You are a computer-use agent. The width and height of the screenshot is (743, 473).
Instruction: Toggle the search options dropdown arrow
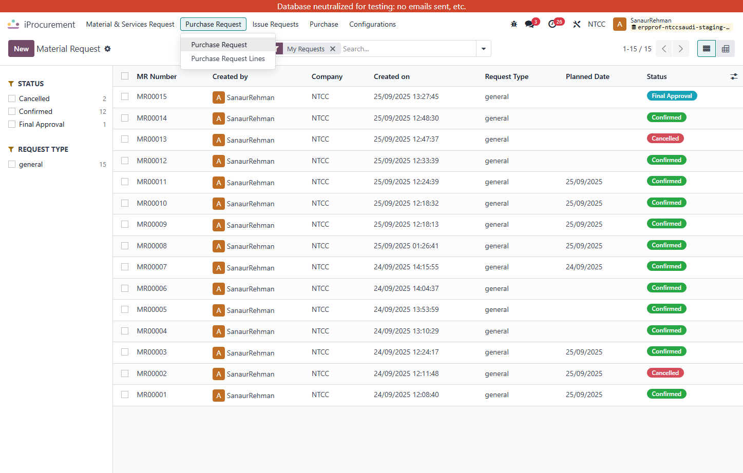coord(484,49)
